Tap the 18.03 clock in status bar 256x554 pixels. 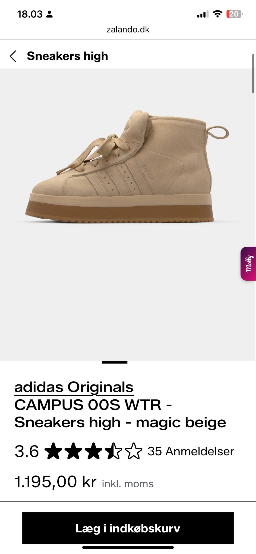point(30,14)
